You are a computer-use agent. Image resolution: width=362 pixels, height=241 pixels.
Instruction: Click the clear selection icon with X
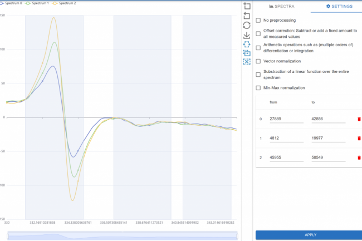[x=247, y=62]
